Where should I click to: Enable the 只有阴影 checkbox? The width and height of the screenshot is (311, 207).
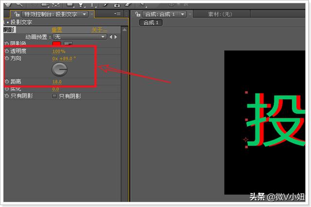click(x=54, y=96)
